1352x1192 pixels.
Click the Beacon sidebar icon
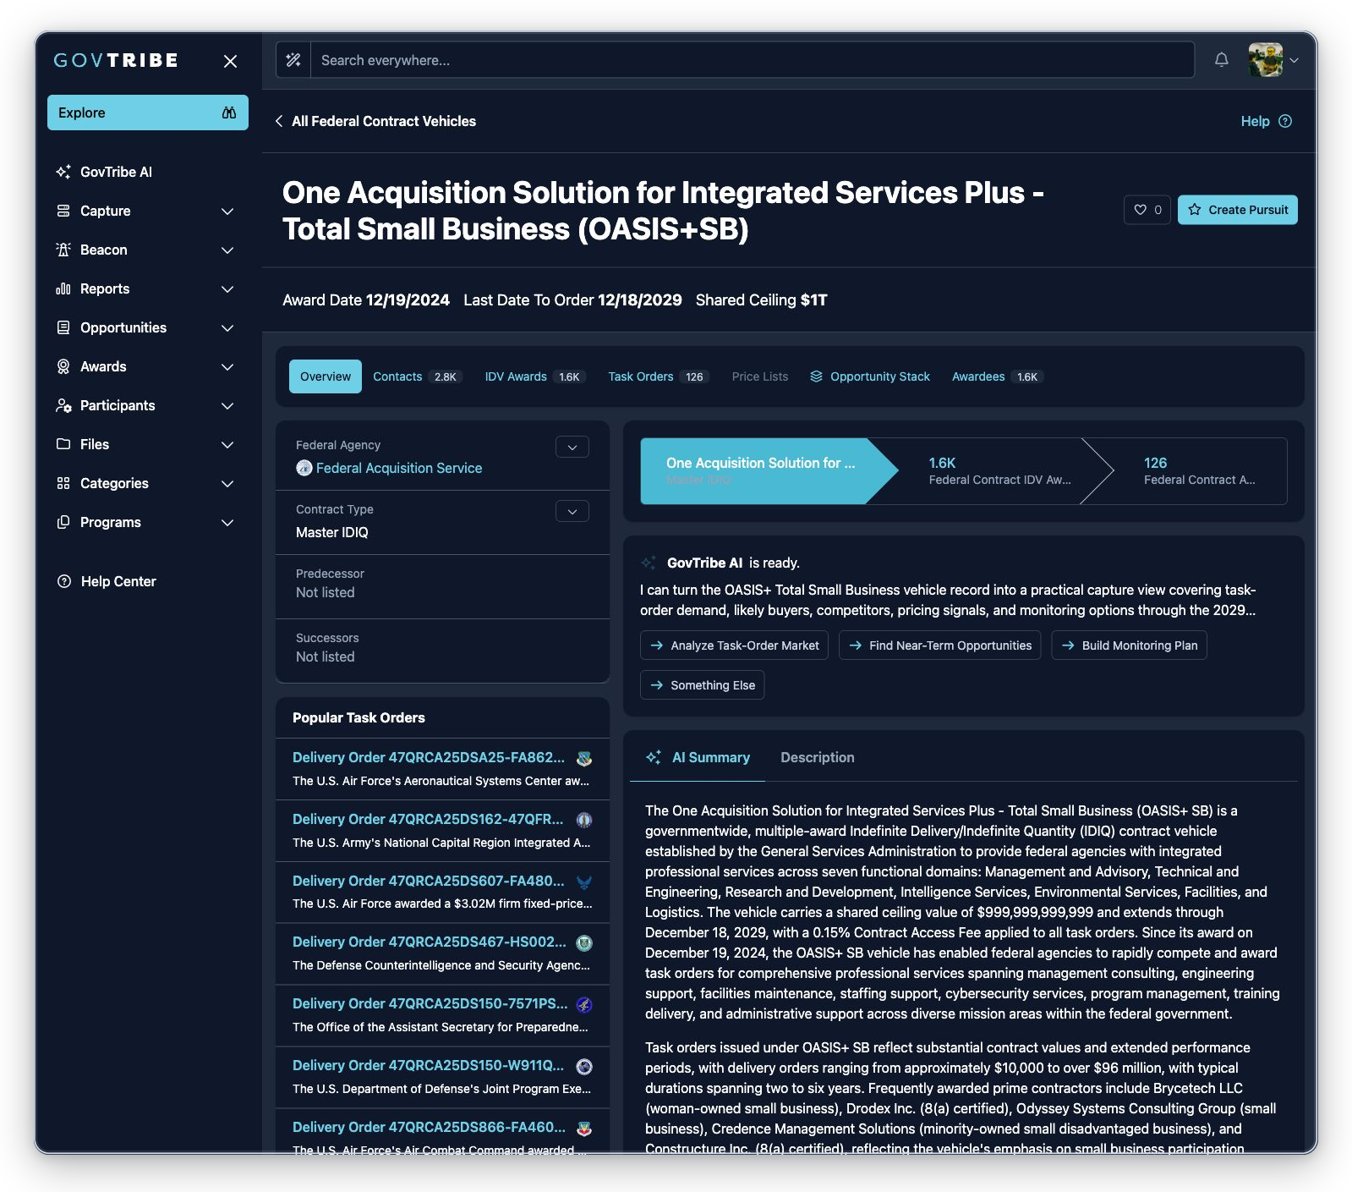63,250
